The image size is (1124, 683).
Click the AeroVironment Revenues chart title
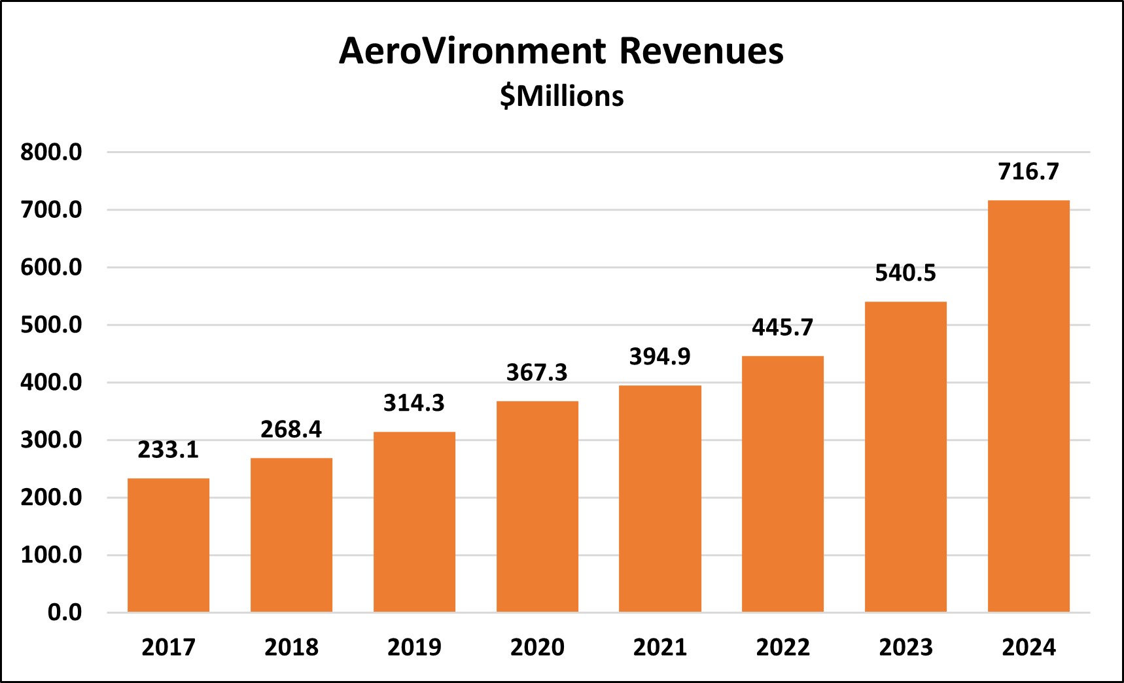click(561, 51)
